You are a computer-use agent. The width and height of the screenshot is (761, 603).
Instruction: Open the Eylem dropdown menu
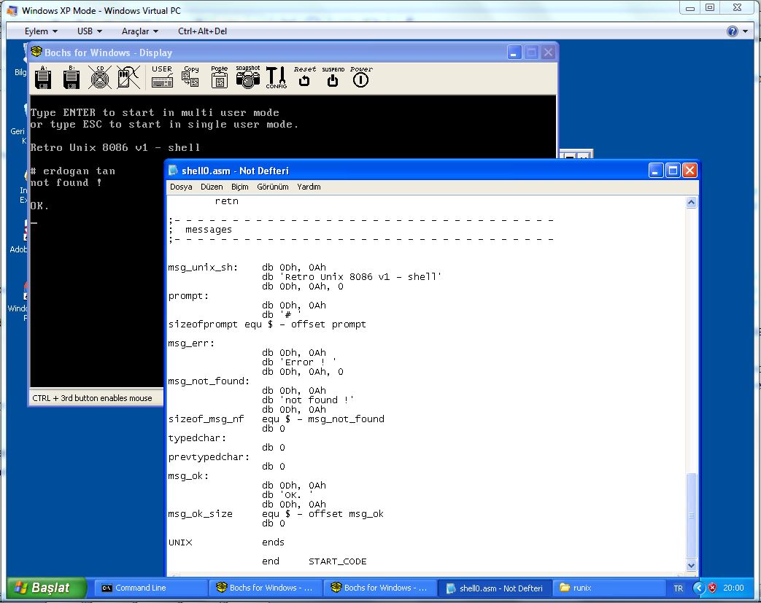click(x=42, y=31)
